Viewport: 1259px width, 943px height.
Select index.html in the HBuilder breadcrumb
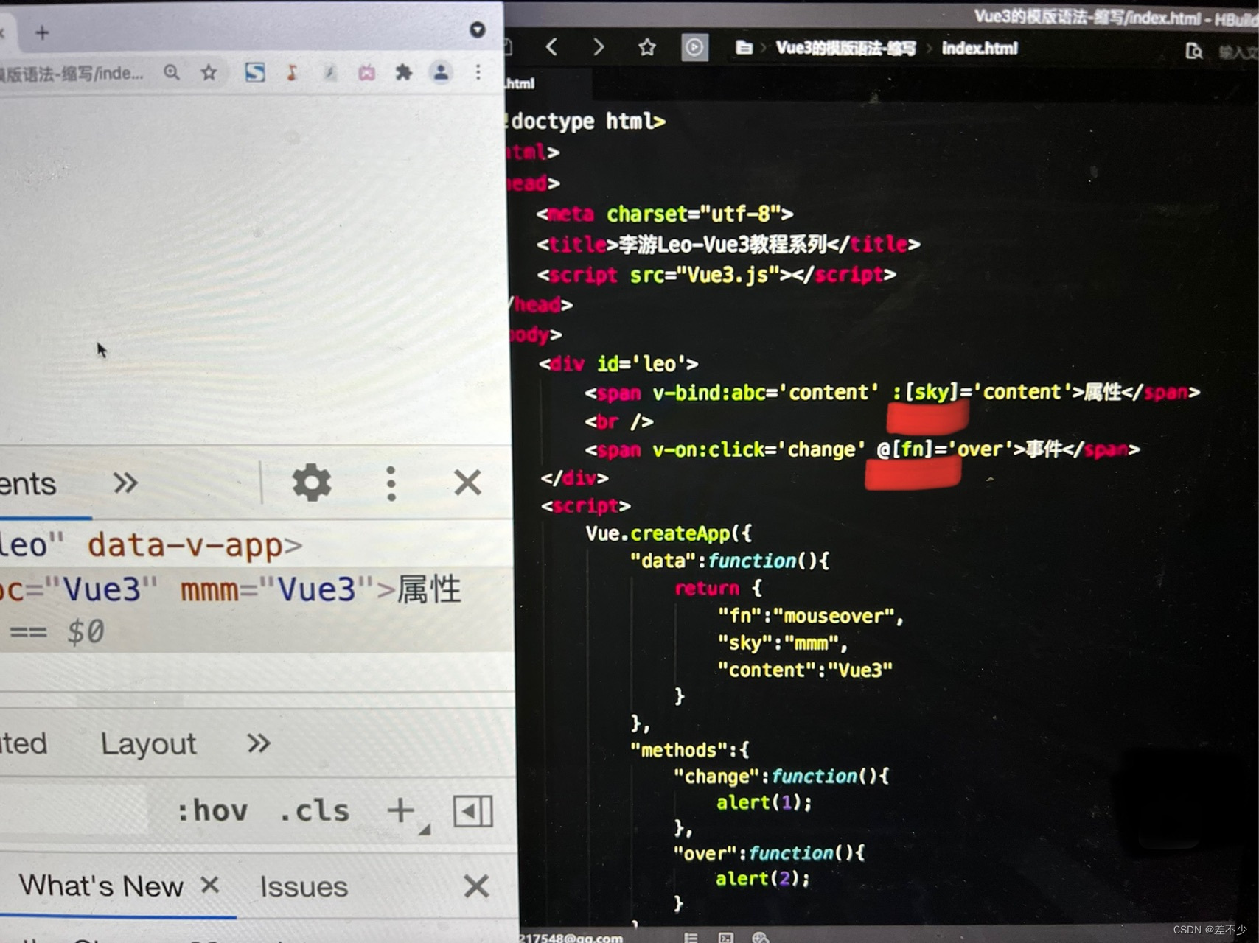[x=980, y=49]
